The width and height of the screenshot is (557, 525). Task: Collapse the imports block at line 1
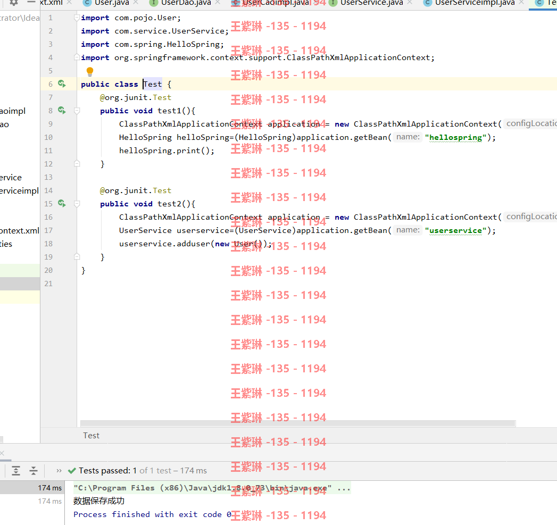pos(77,18)
